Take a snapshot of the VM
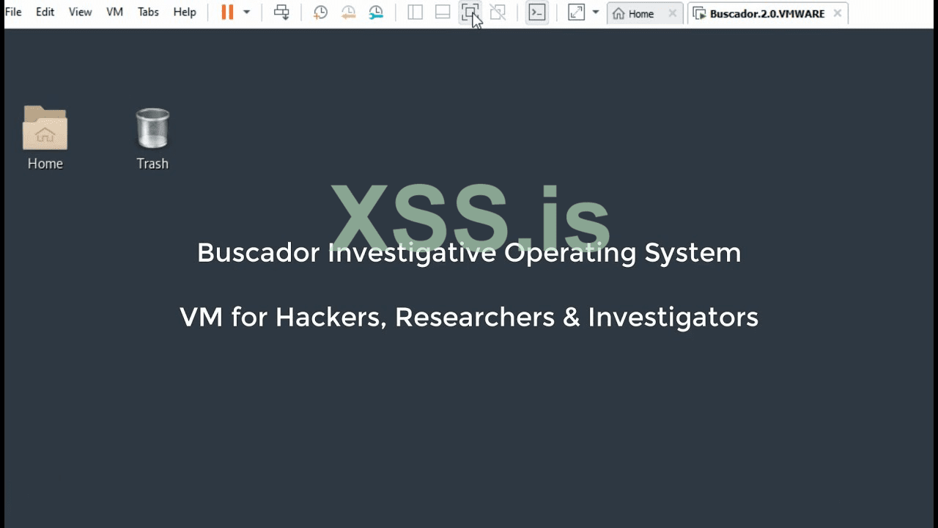This screenshot has width=938, height=528. 320,12
